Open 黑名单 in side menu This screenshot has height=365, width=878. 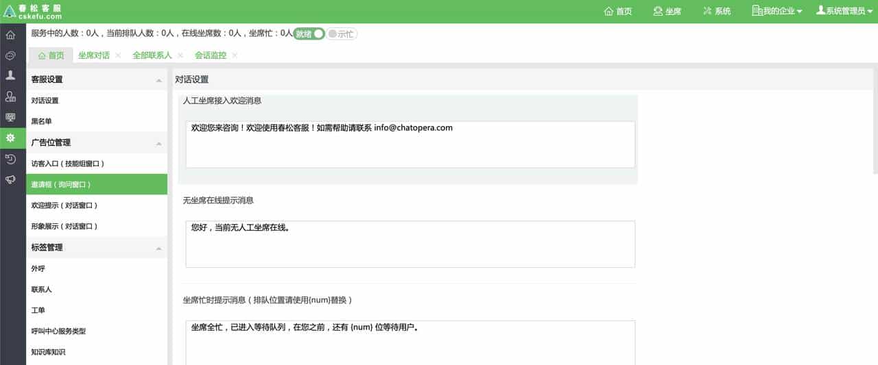(x=97, y=121)
